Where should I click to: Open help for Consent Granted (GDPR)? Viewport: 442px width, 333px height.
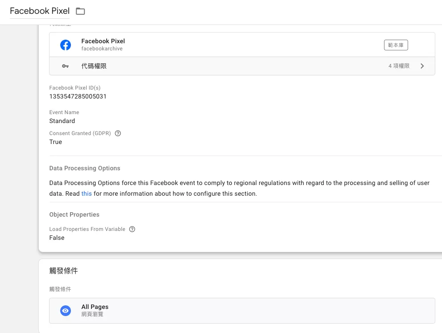118,133
